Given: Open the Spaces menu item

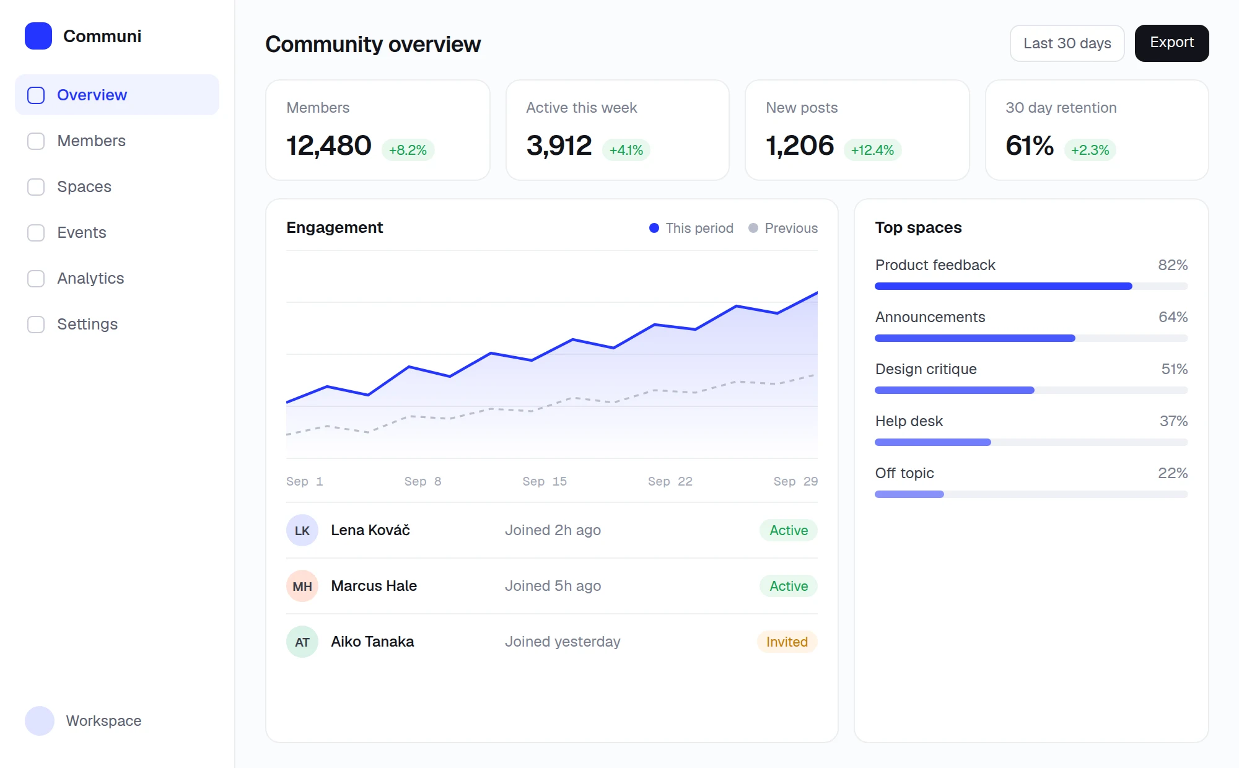Looking at the screenshot, I should point(117,186).
